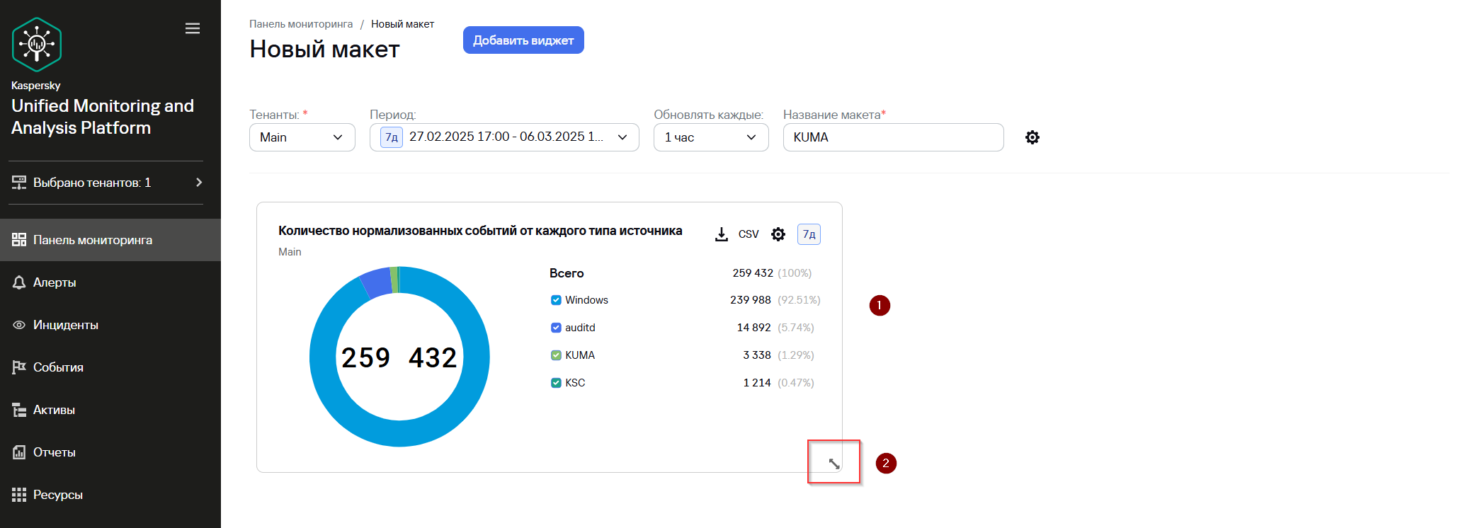Uncheck the KUMA source checkbox

[x=556, y=355]
